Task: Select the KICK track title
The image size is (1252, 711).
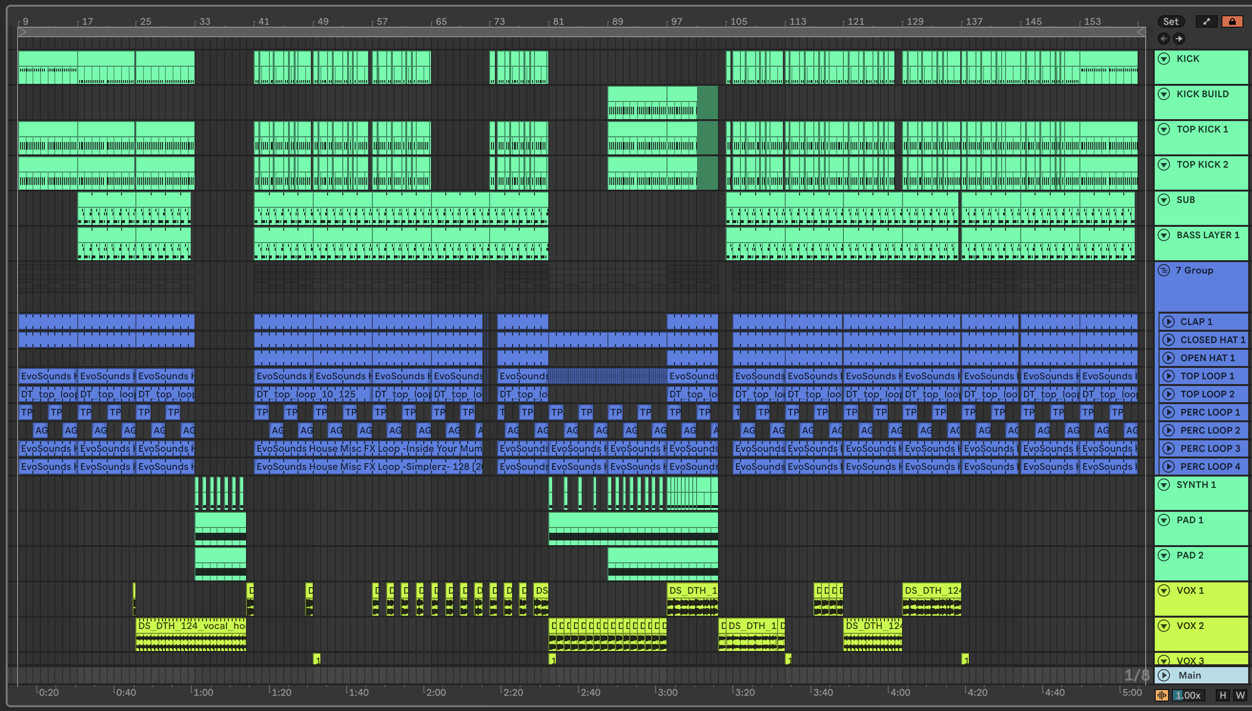Action: click(1188, 59)
